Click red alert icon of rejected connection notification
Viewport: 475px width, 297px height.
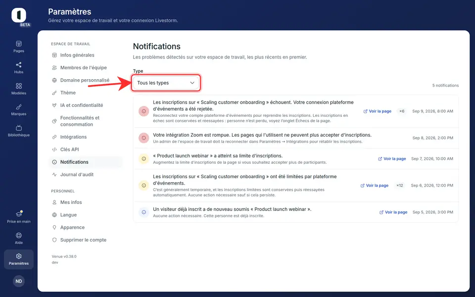click(144, 111)
